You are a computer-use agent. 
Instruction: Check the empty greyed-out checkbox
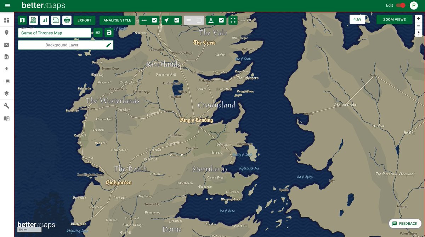point(199,20)
